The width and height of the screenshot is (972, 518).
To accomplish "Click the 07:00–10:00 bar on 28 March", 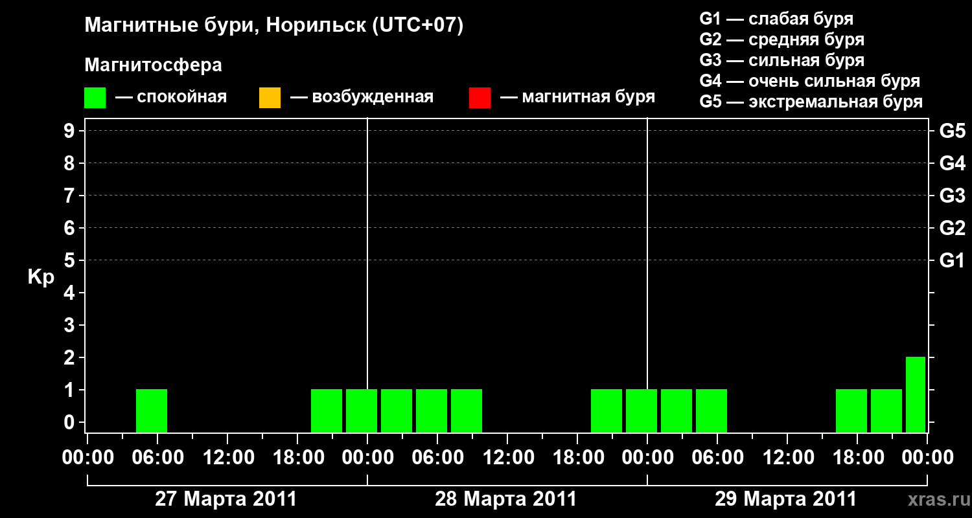I will [x=467, y=411].
